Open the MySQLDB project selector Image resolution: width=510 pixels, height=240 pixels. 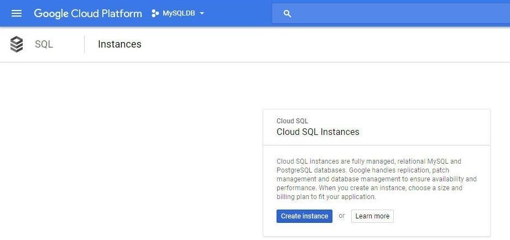[178, 13]
